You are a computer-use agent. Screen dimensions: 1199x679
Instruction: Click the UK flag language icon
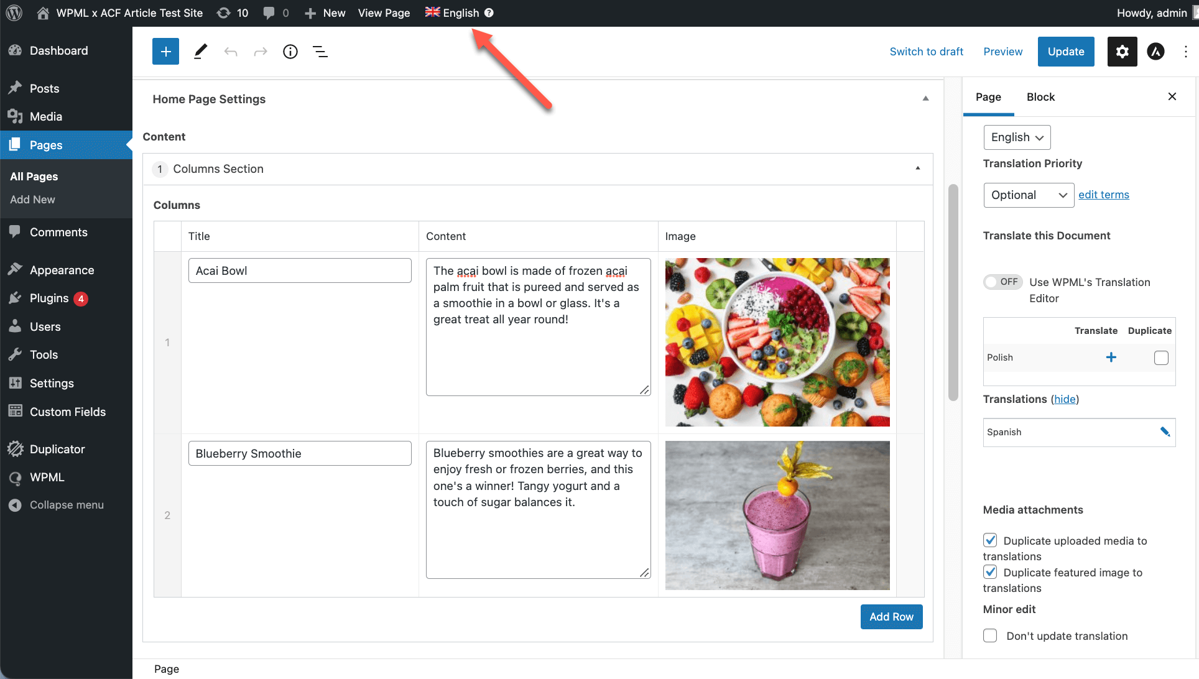[x=432, y=12]
